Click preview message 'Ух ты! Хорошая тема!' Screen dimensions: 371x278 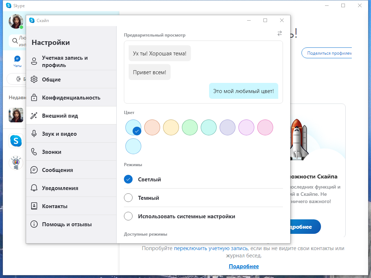[160, 54]
